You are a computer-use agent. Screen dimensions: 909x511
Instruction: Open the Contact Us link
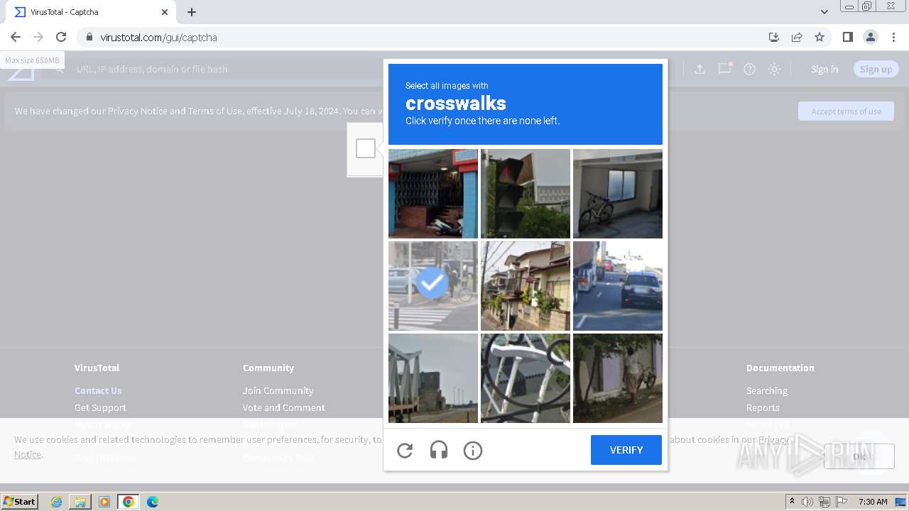click(98, 390)
